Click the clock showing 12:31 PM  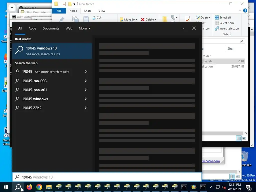coord(234,187)
